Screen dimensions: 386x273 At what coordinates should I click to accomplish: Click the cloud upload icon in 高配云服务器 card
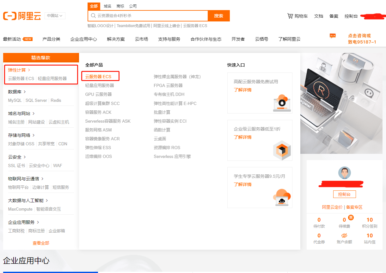(x=282, y=102)
